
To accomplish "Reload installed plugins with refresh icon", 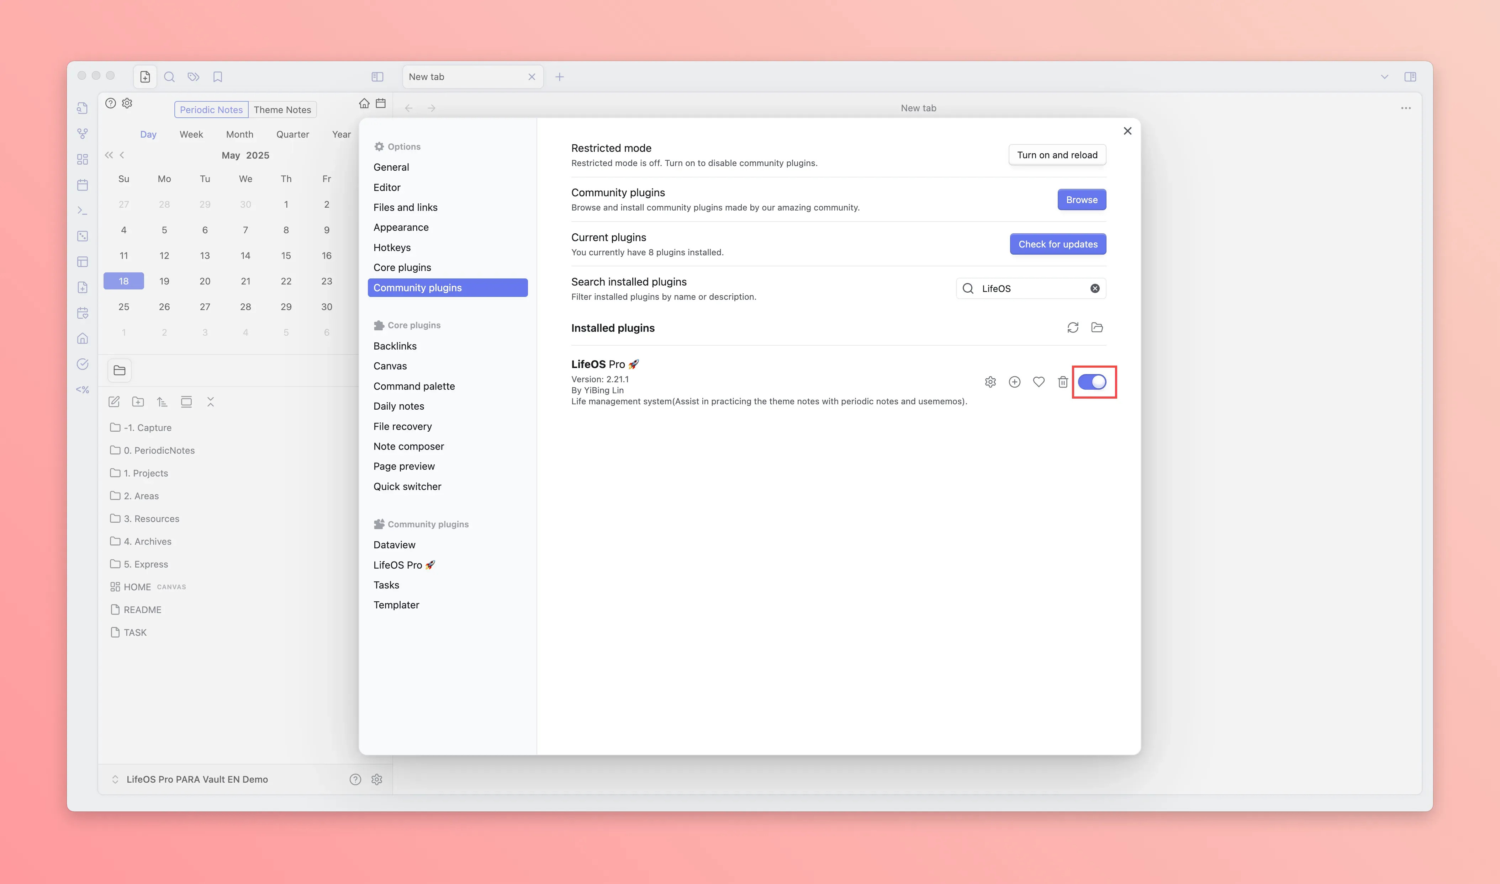I will (x=1073, y=327).
